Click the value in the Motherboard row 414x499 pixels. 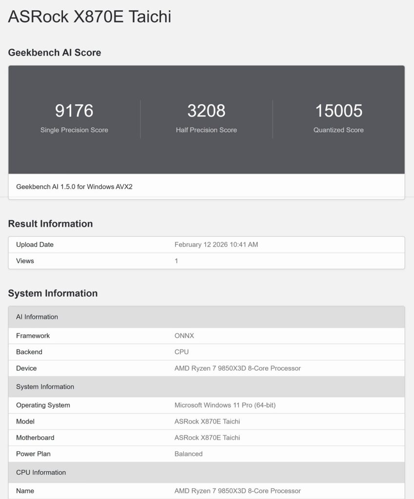[x=207, y=438]
